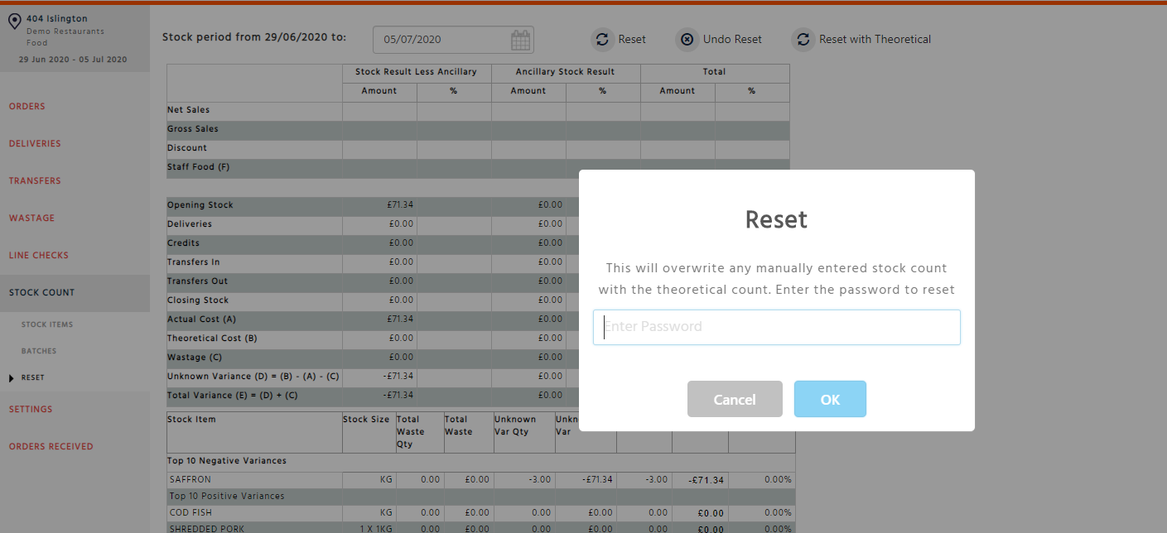Click the Reset toolbar label
The image size is (1167, 533).
(632, 39)
